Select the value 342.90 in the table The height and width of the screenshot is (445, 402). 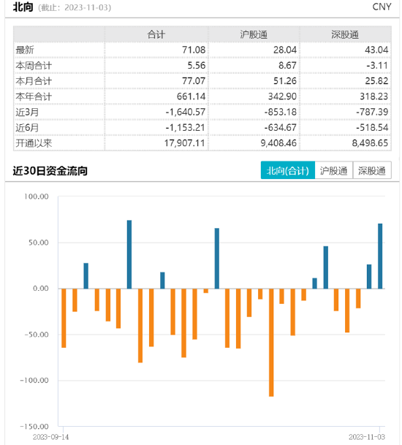click(282, 96)
